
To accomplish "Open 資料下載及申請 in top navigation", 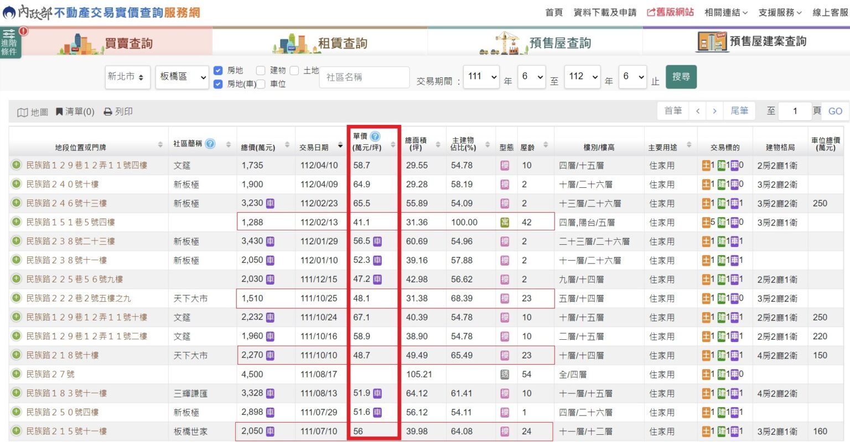I will click(605, 12).
